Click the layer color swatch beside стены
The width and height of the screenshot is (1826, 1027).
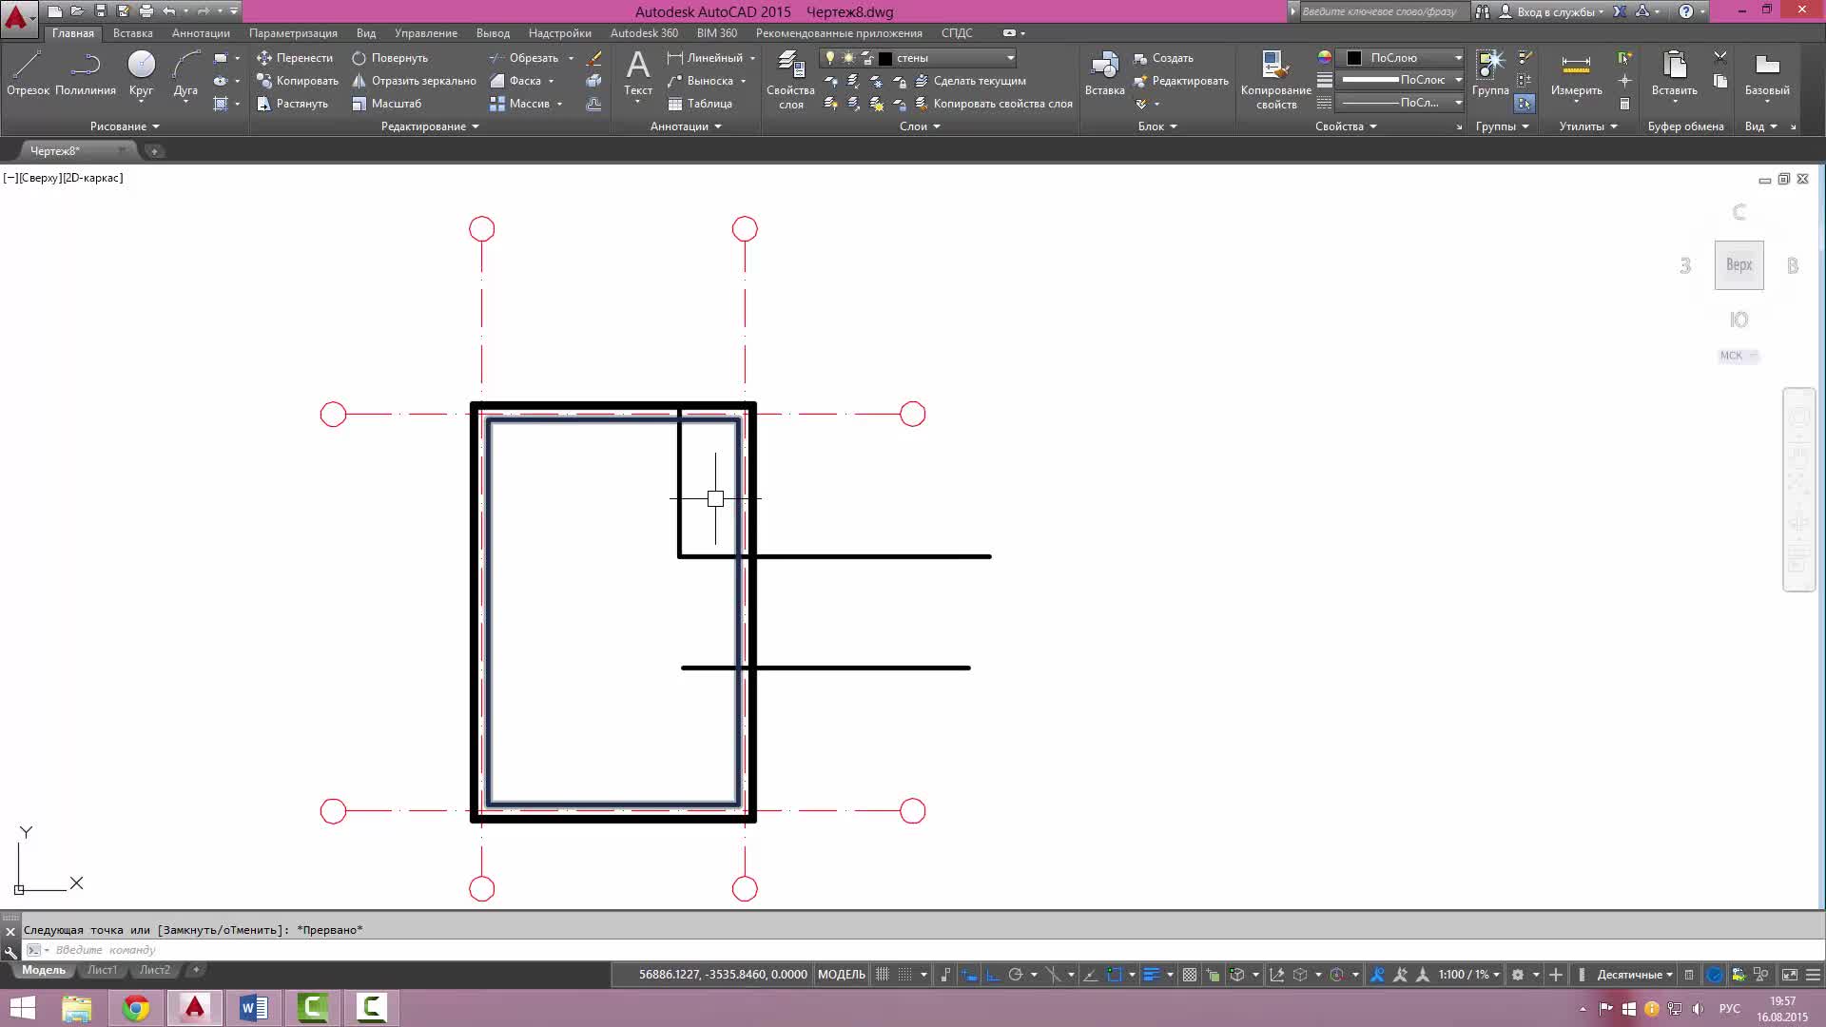click(x=885, y=58)
